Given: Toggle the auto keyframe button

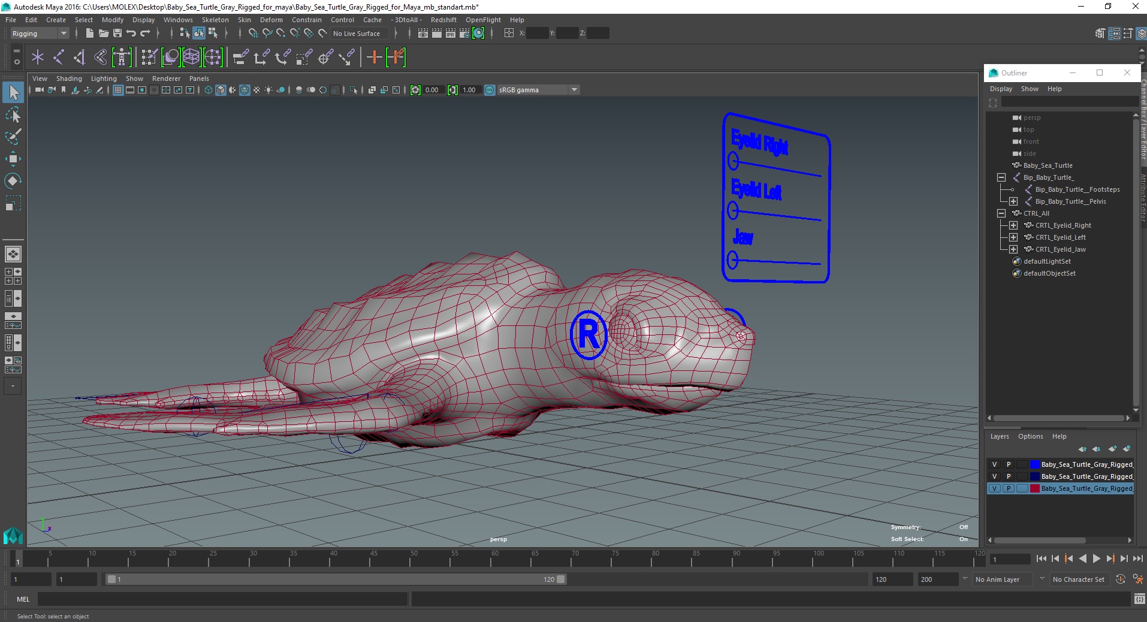Looking at the screenshot, I should coord(1121,579).
